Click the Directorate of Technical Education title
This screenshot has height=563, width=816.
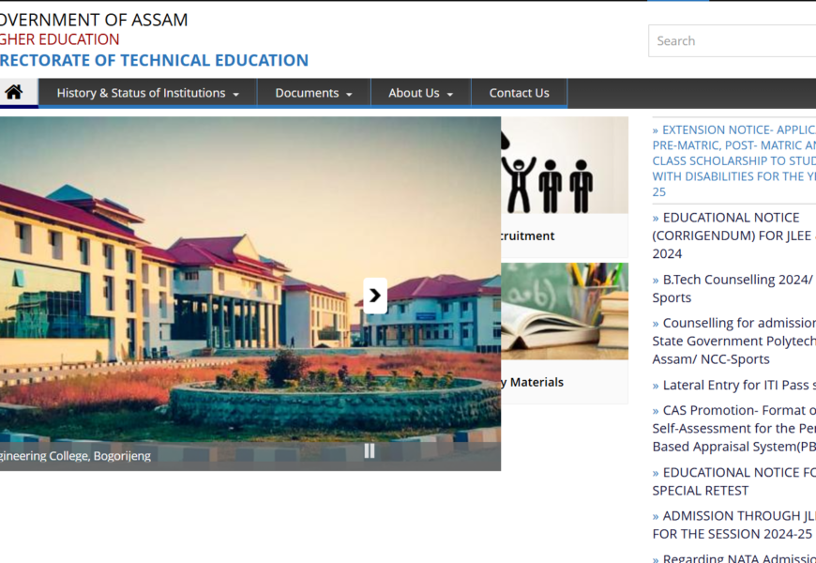[153, 60]
